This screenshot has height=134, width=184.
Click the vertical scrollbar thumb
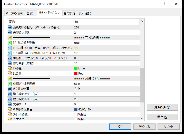coord(142,85)
